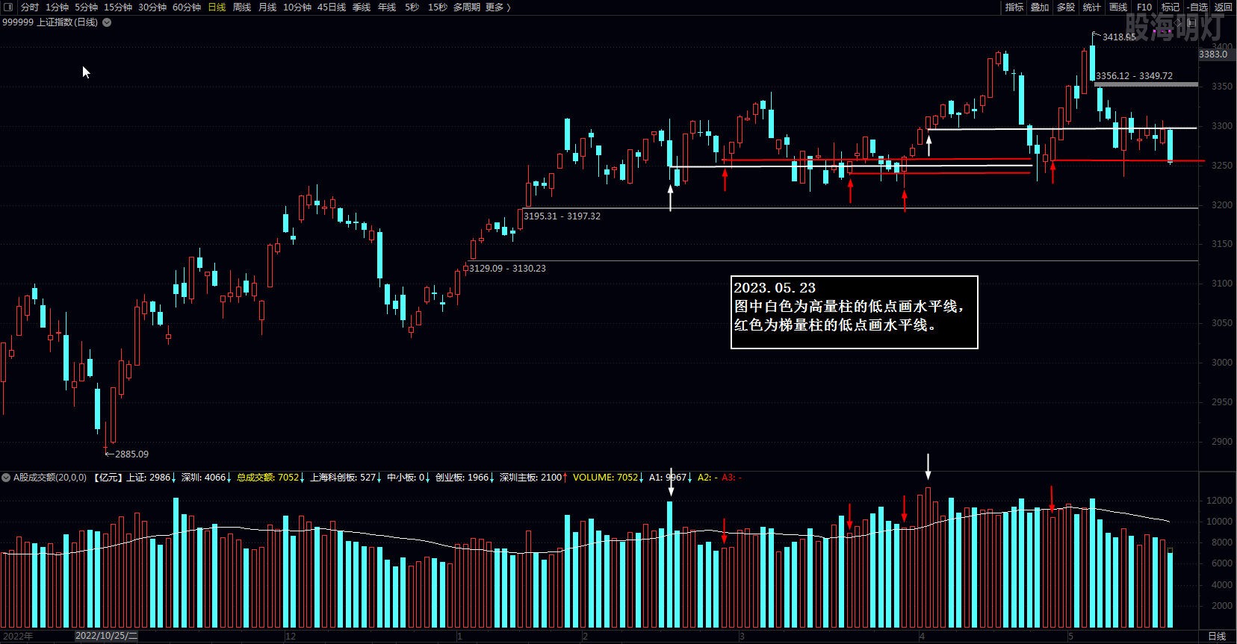Click the 2885.09 low price label
1237x644 pixels.
[x=131, y=454]
